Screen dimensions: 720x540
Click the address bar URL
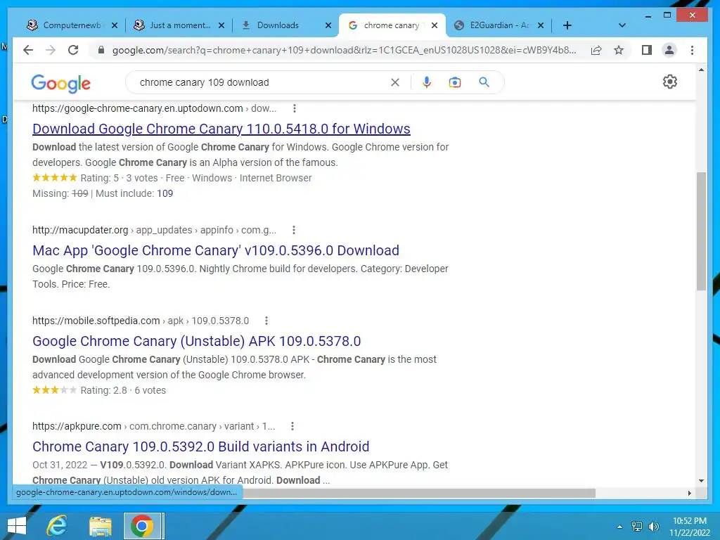[x=345, y=50]
